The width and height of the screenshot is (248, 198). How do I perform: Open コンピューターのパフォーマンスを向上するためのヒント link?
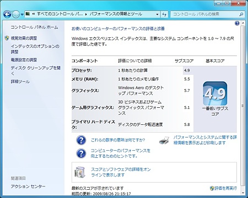click(x=121, y=153)
